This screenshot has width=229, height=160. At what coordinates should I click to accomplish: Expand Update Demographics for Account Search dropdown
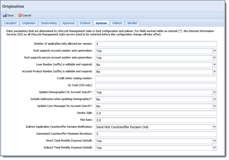[x=214, y=92]
